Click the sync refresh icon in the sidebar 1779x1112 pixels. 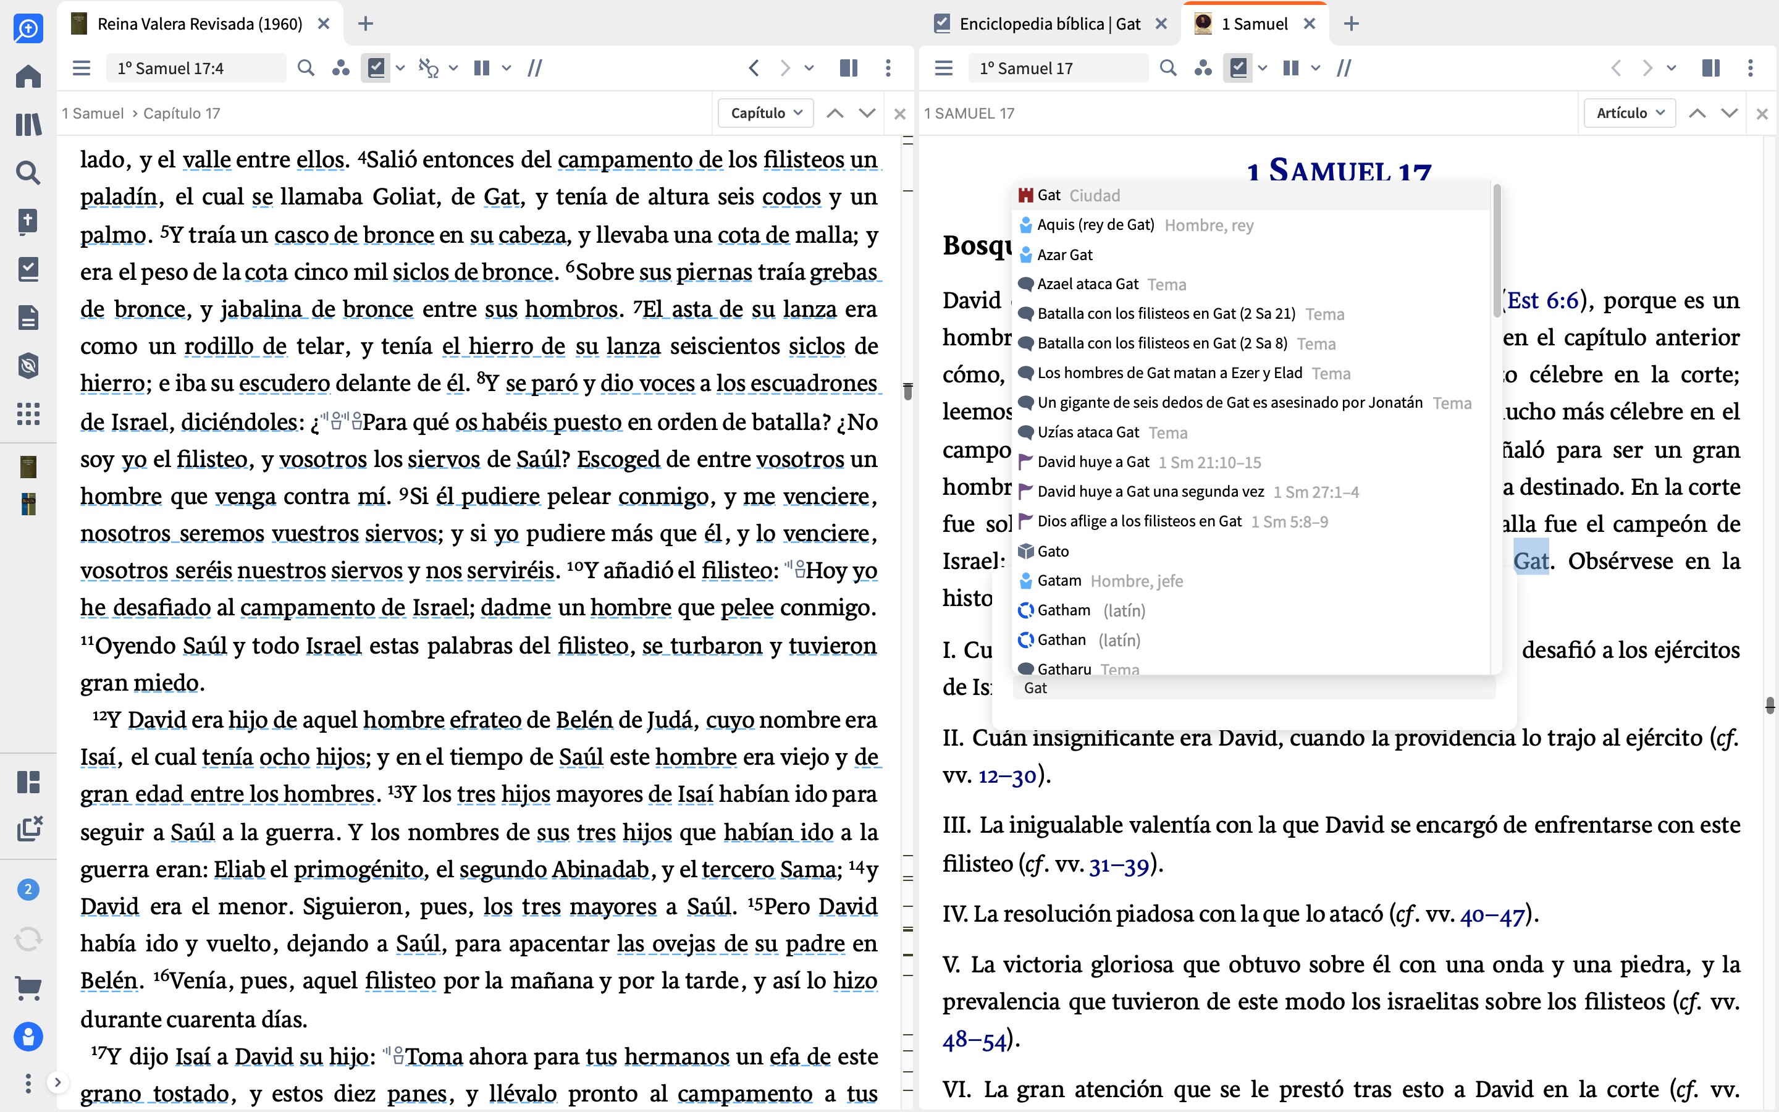pyautogui.click(x=28, y=939)
